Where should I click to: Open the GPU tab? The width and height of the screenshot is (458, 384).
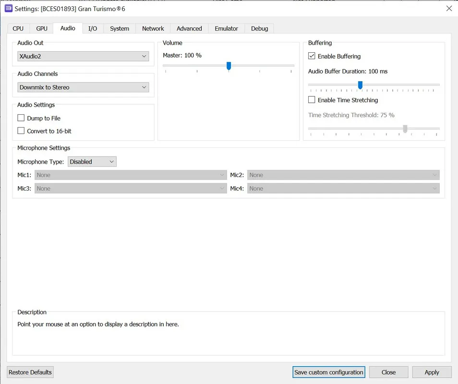click(42, 29)
